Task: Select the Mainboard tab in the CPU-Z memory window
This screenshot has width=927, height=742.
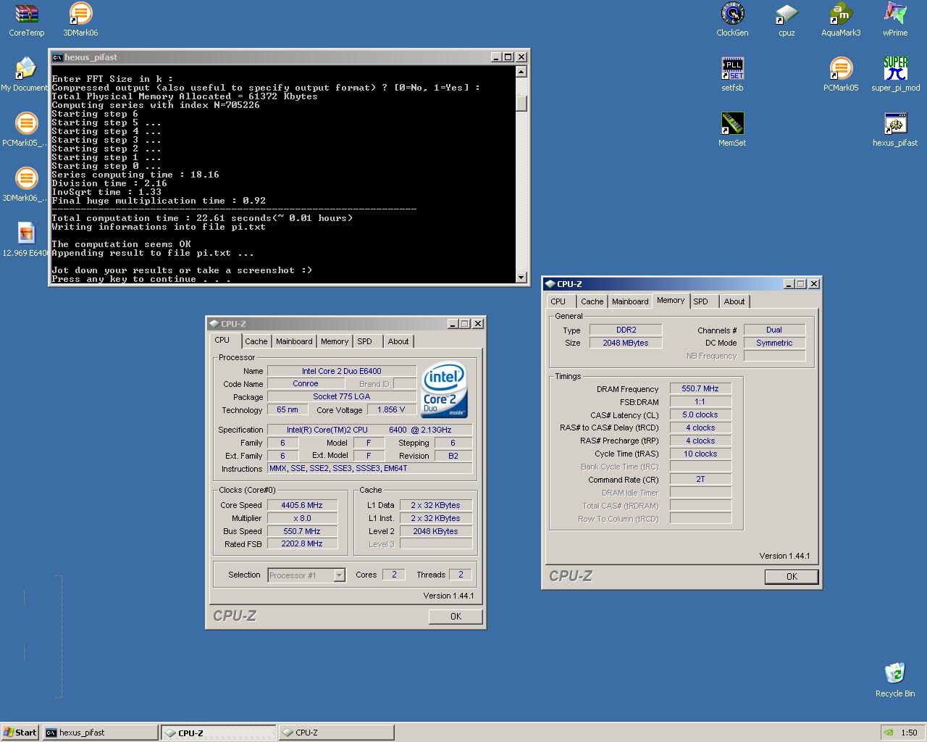Action: tap(630, 301)
